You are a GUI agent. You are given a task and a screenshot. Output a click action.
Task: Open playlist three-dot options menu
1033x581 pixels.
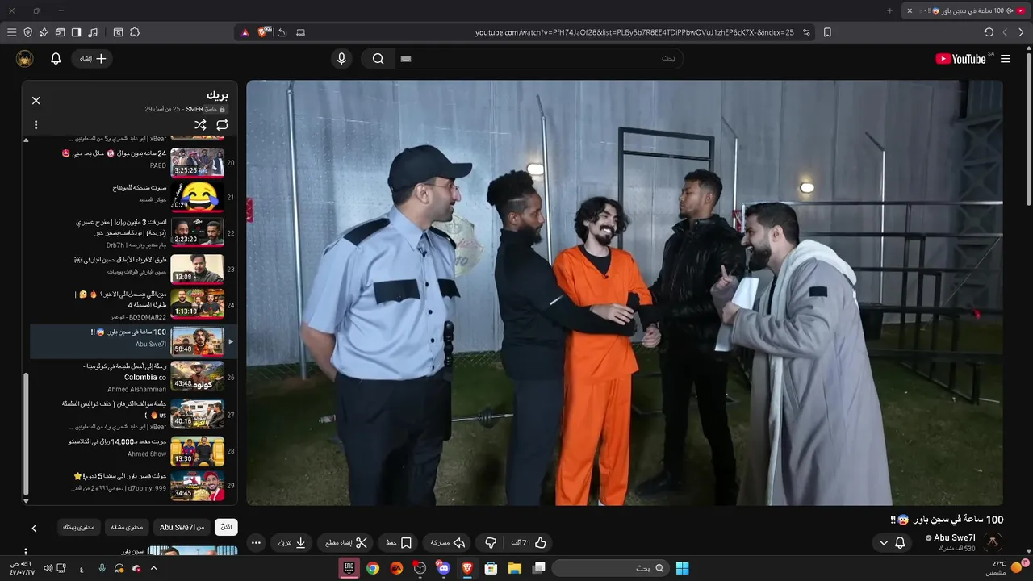pyautogui.click(x=36, y=125)
